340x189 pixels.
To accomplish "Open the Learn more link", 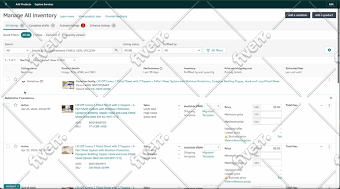I will pos(67,17).
